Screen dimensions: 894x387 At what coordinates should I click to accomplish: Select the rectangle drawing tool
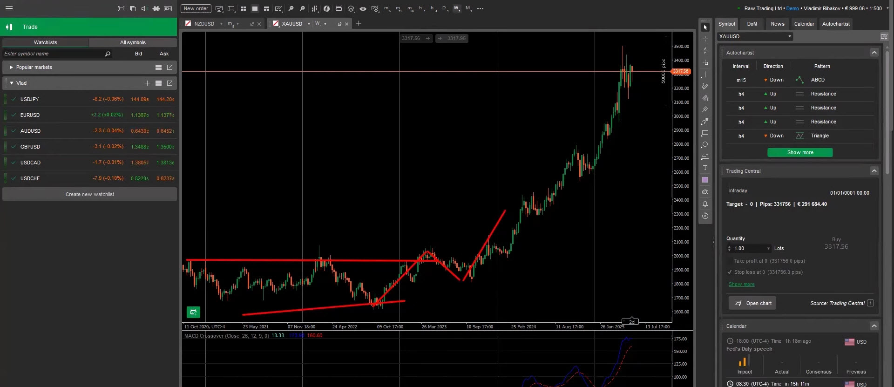point(705,133)
